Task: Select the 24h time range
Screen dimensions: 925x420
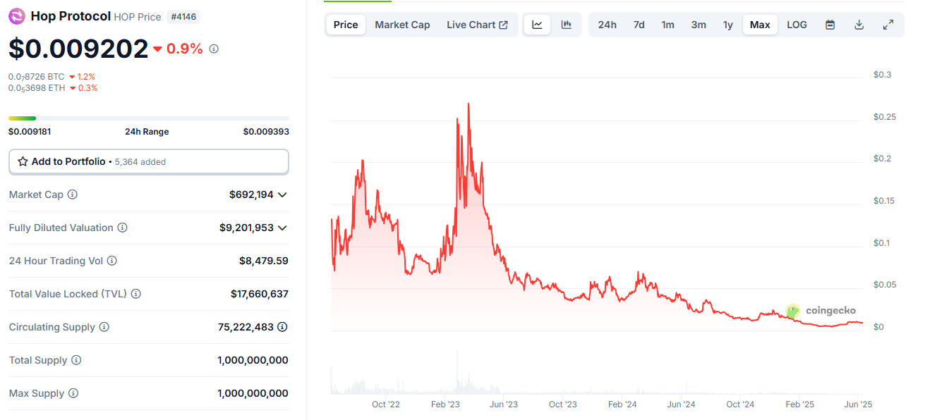Action: coord(607,25)
